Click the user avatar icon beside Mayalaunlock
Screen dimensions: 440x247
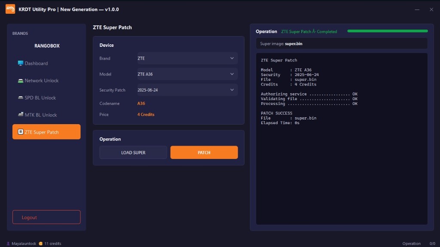(x=8, y=244)
